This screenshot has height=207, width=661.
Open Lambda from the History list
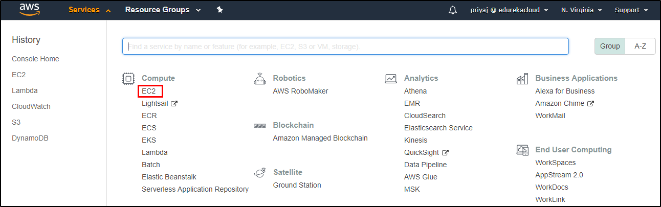pyautogui.click(x=25, y=90)
